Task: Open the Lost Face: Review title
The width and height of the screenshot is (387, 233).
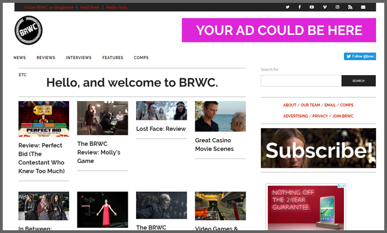Action: (x=161, y=129)
